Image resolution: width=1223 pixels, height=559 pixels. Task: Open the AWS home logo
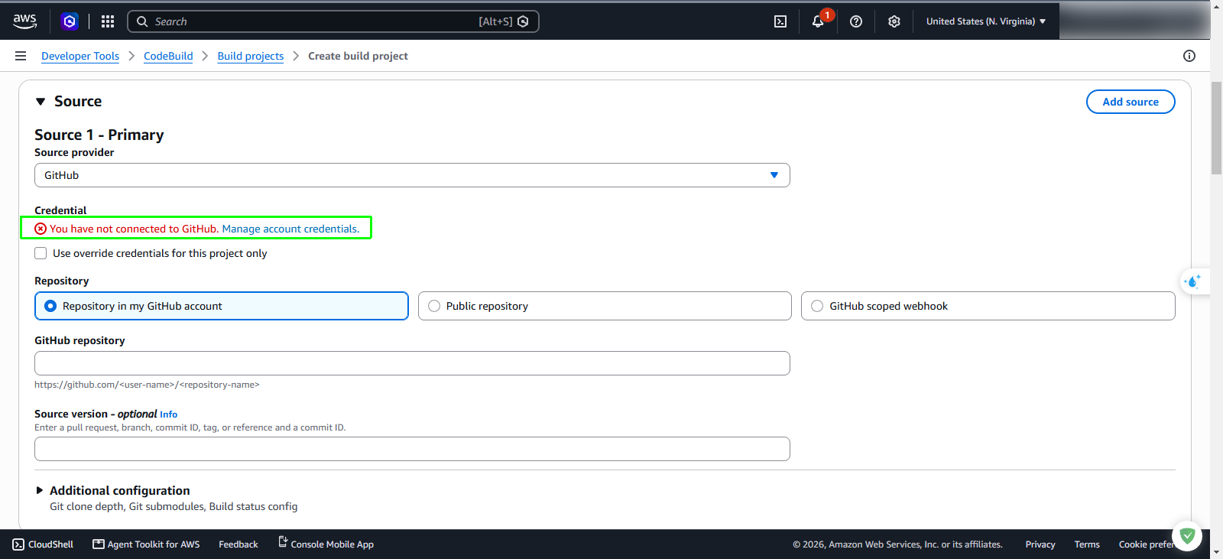(24, 21)
